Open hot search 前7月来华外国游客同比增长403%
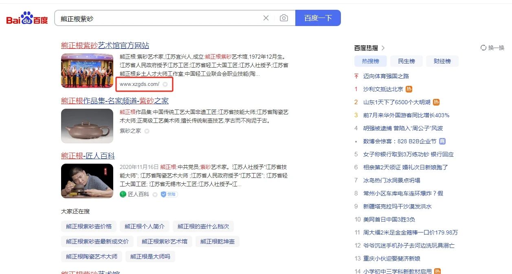 pos(407,115)
